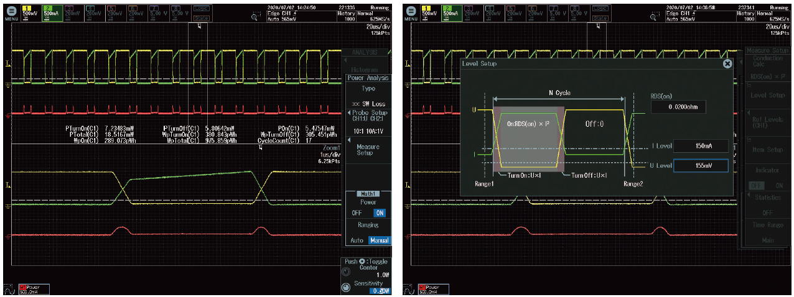Edit I Level 150mA field

[700, 146]
